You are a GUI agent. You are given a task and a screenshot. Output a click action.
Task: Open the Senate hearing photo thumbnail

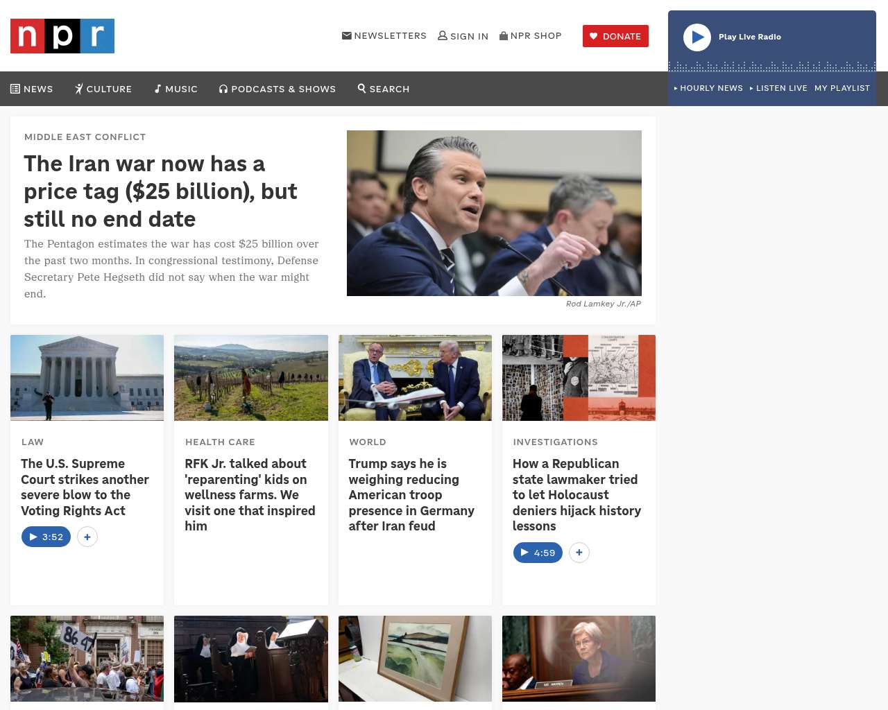[579, 659]
